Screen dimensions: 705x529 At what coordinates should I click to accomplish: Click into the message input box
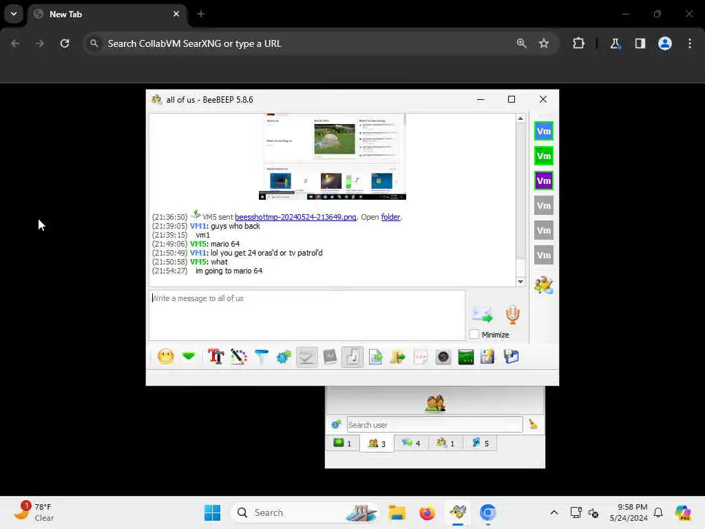[307, 315]
